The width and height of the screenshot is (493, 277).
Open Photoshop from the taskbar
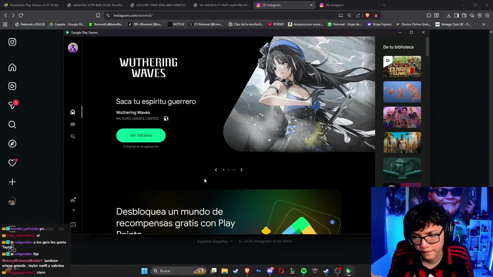coord(258,271)
